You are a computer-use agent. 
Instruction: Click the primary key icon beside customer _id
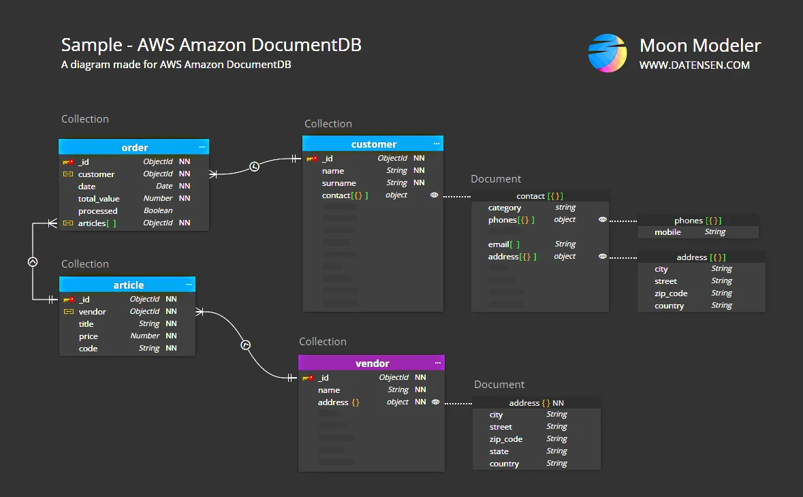point(312,159)
